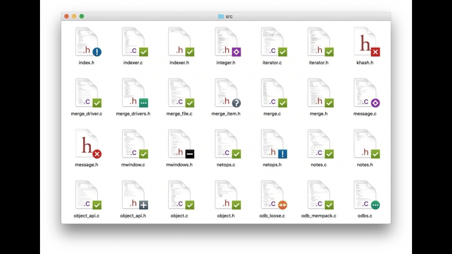Screen dimensions: 452x254
Task: Select the message.h icon with round red X badge
Action: click(x=87, y=144)
